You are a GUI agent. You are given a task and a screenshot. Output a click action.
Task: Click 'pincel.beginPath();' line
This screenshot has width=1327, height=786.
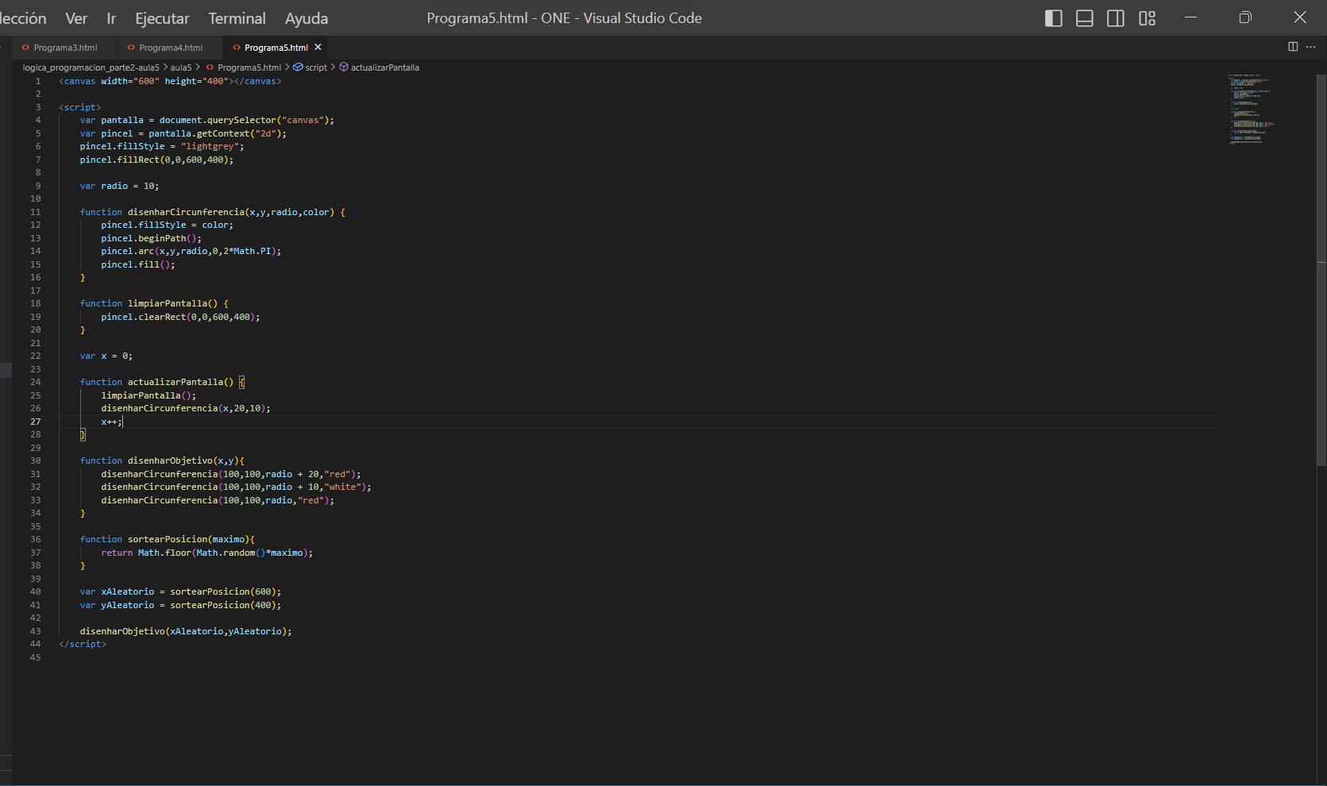(151, 238)
